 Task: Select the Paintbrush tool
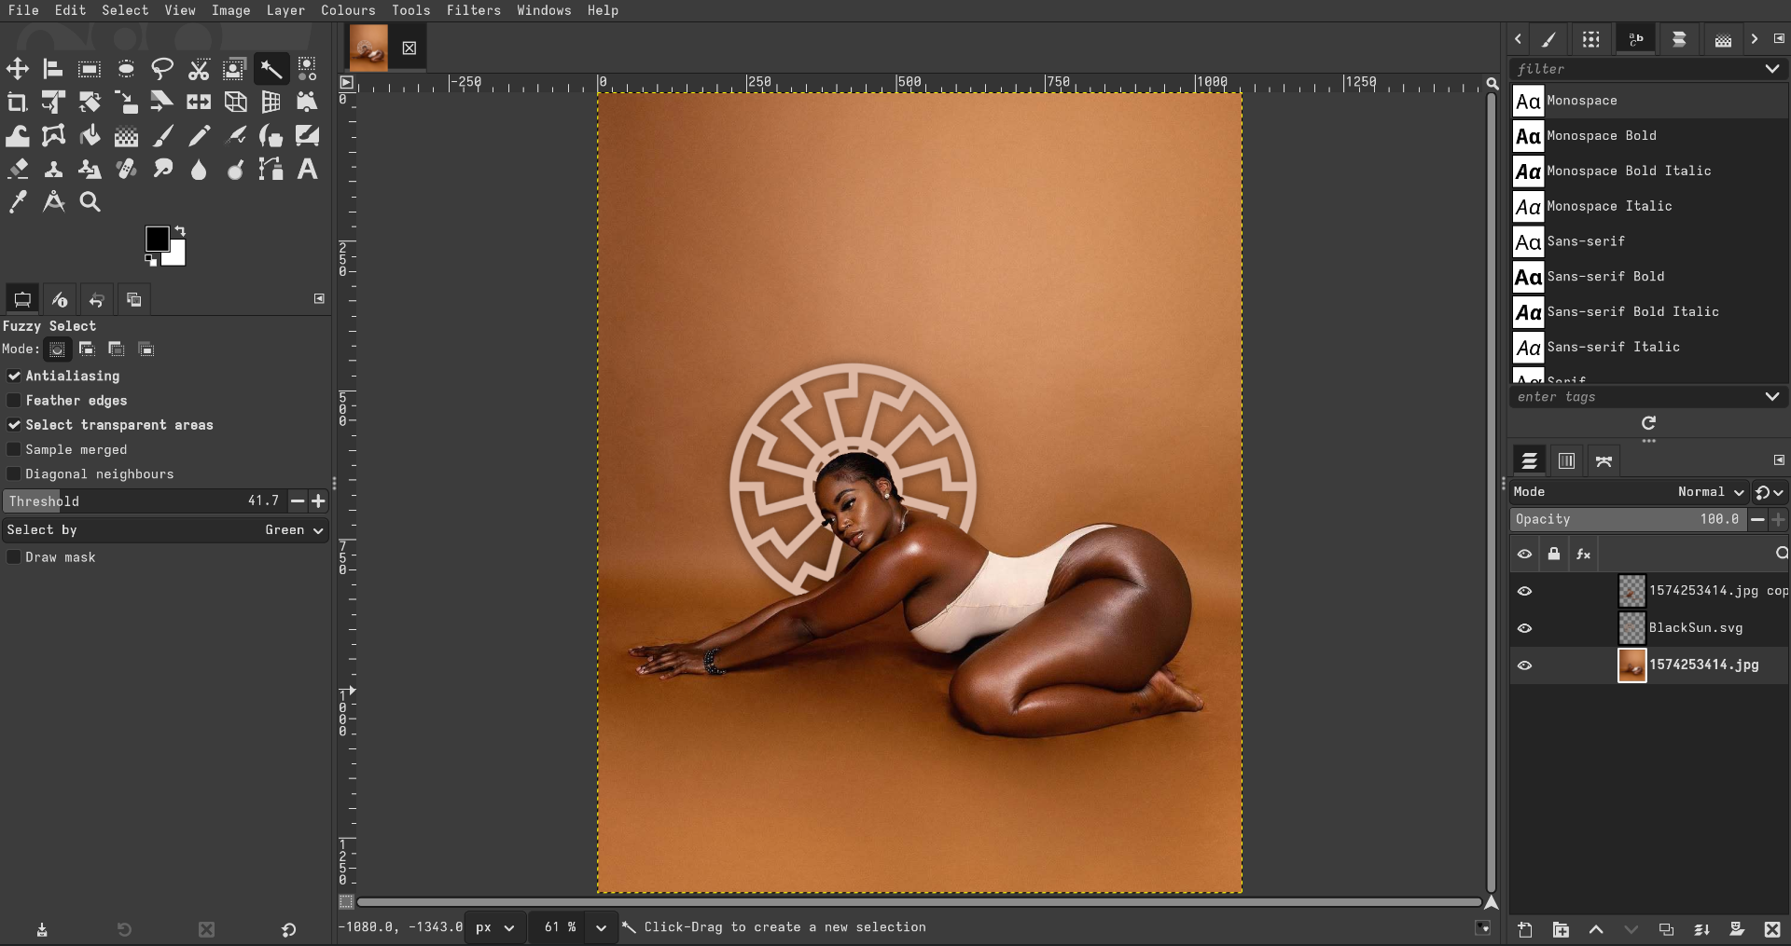162,136
